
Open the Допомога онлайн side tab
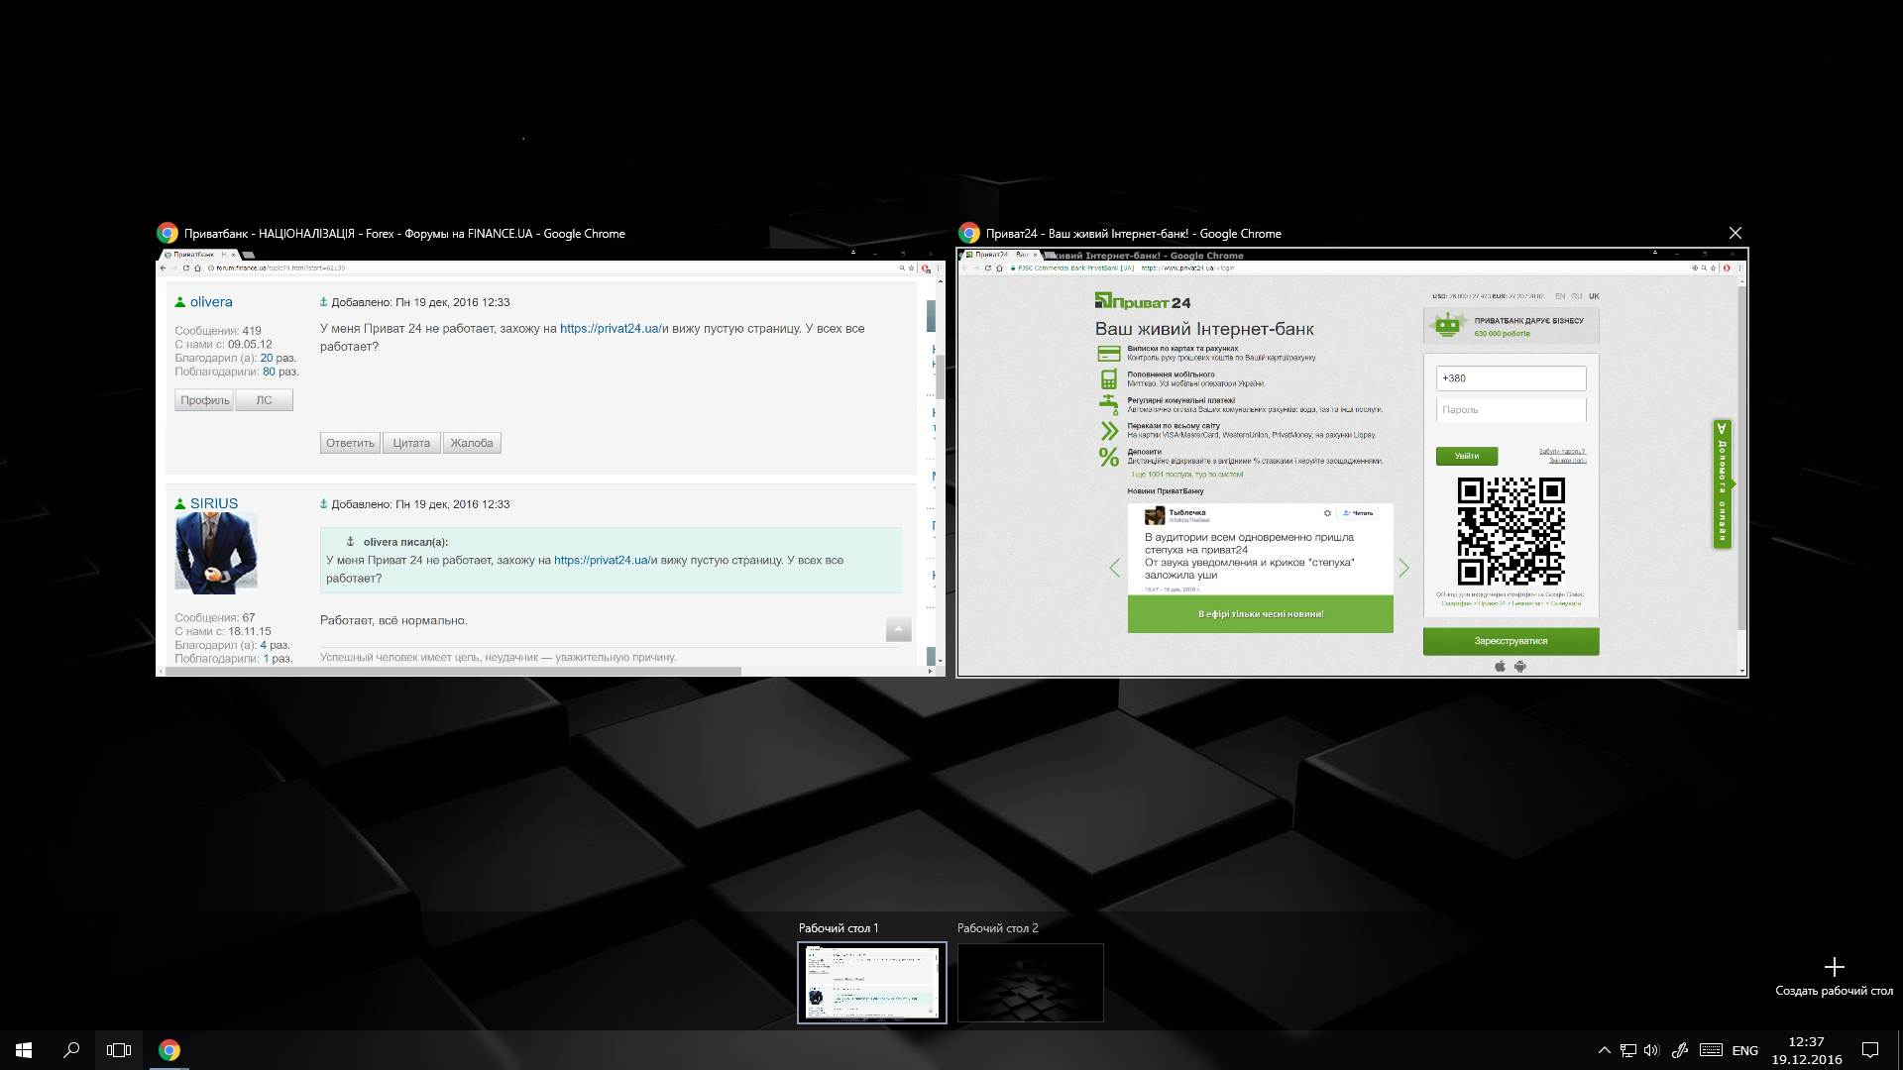(x=1723, y=483)
